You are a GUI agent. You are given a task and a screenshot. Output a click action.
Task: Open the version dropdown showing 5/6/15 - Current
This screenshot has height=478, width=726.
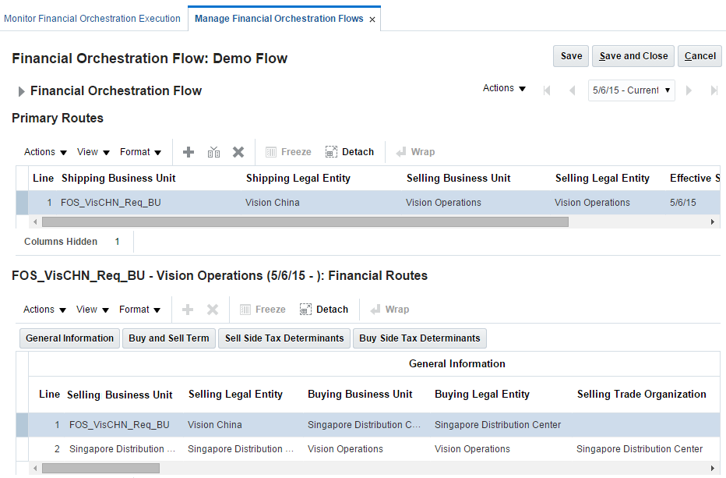631,90
